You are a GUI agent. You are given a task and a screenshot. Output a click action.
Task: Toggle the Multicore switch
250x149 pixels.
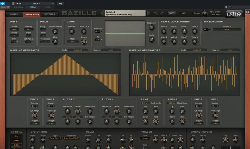pyautogui.click(x=97, y=31)
